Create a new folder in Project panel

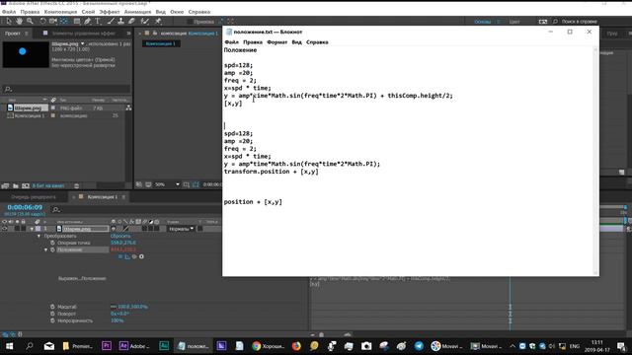click(16, 185)
